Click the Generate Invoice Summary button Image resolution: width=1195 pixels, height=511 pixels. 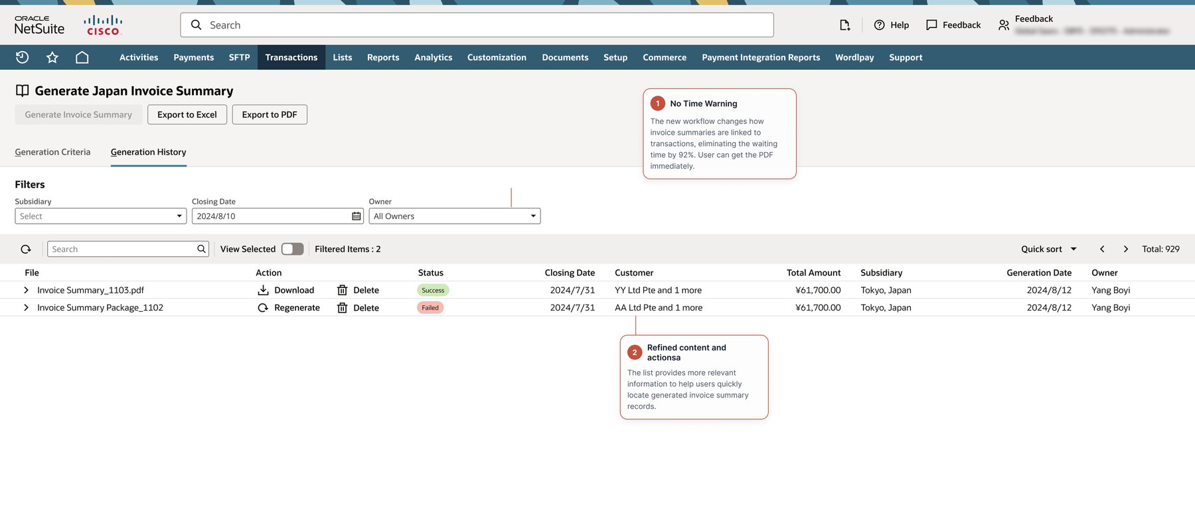tap(78, 115)
